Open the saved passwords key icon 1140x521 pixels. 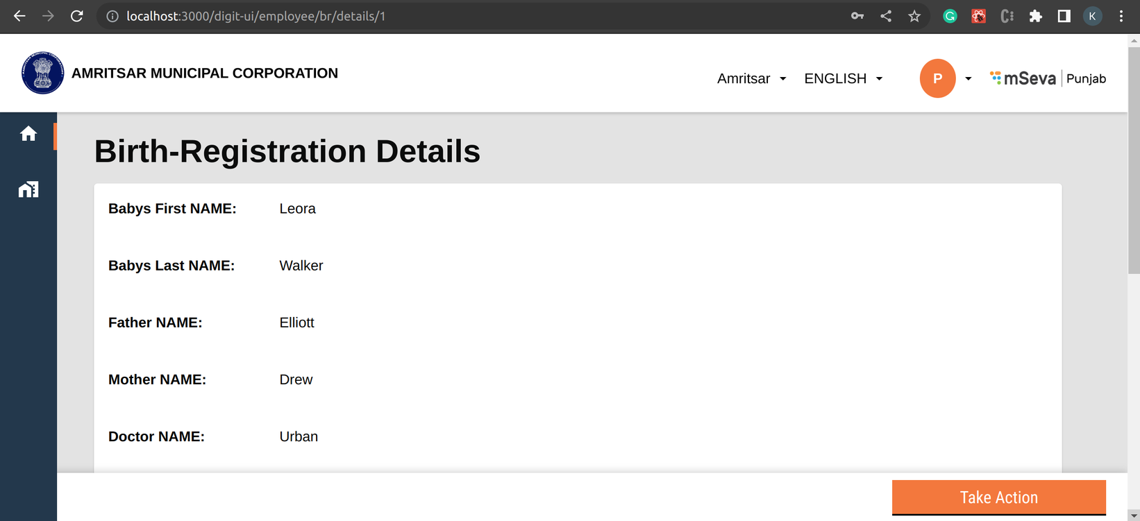pos(857,16)
